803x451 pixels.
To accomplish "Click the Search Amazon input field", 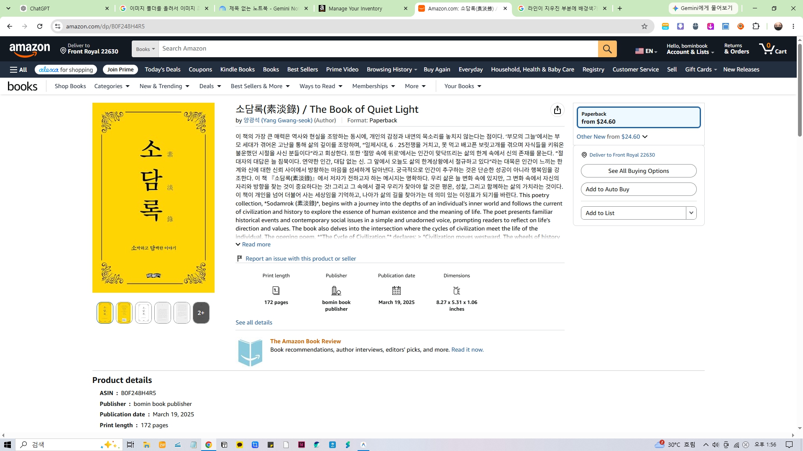I will tap(378, 49).
